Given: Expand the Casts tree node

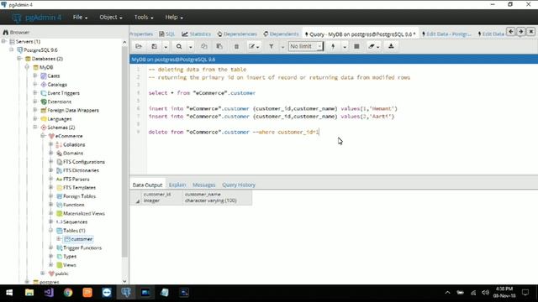Looking at the screenshot, I should coord(35,75).
